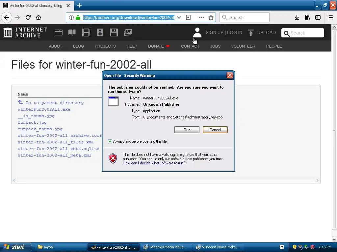
Task: Open the page actions three-dots menu
Action: (202, 17)
